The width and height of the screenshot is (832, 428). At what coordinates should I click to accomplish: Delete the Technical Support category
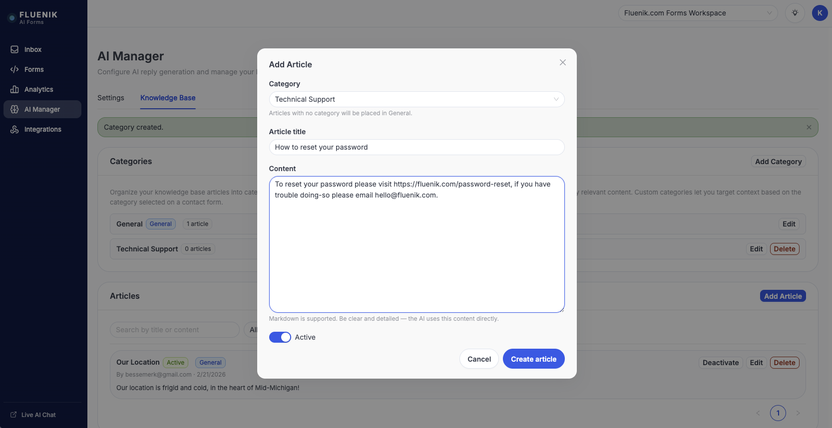784,249
